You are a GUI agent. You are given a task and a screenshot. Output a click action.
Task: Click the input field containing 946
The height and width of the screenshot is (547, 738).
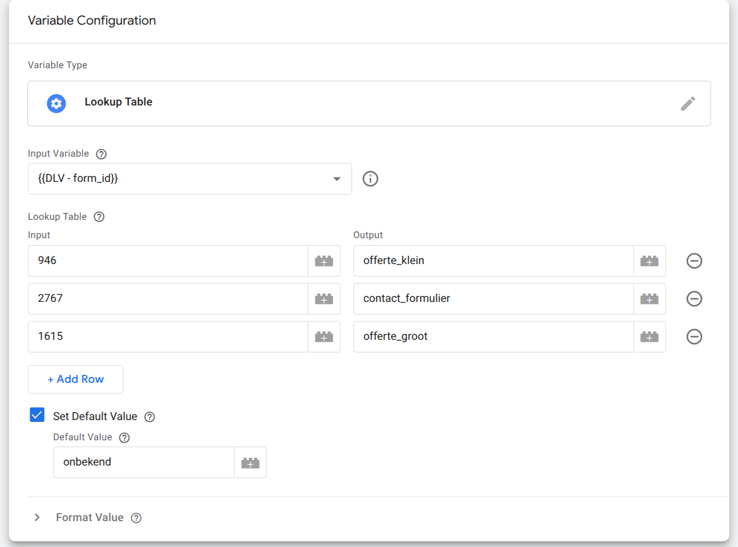click(168, 261)
